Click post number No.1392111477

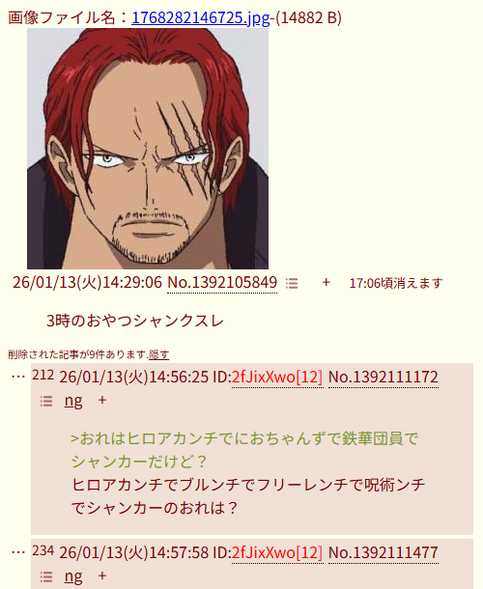tap(384, 552)
